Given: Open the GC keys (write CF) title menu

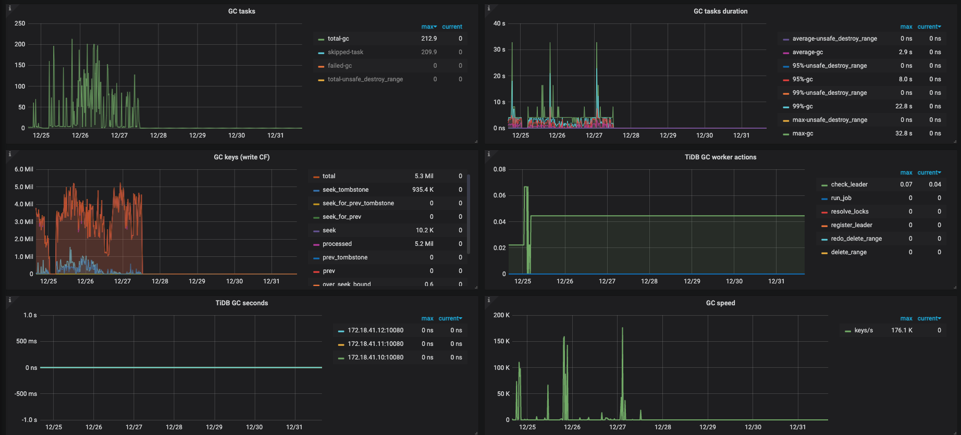Looking at the screenshot, I should tap(241, 157).
